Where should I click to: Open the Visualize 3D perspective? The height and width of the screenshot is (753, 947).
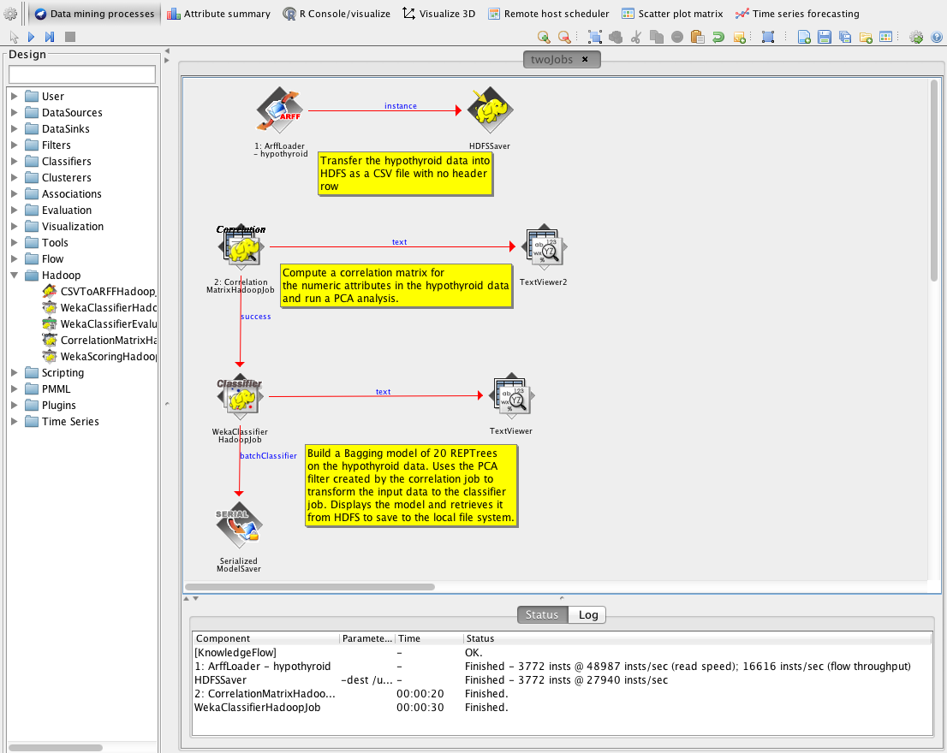(439, 14)
